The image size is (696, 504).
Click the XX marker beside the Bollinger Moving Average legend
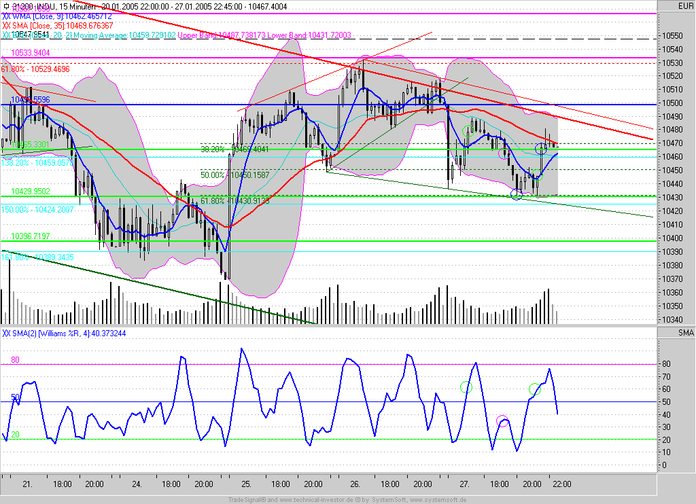[x=7, y=35]
